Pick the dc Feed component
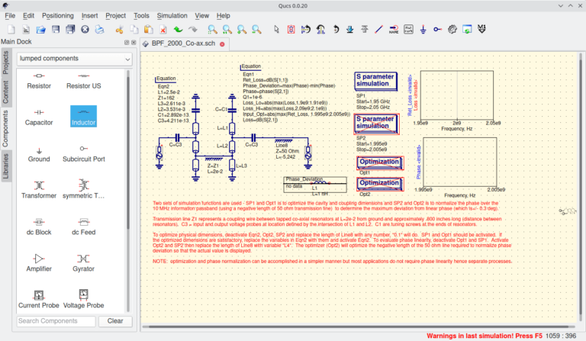The image size is (586, 341). click(x=84, y=227)
